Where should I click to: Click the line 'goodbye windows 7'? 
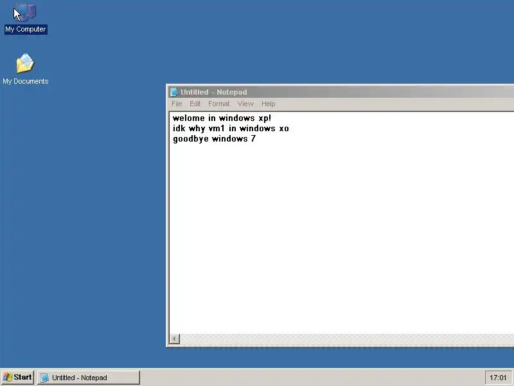(x=214, y=139)
